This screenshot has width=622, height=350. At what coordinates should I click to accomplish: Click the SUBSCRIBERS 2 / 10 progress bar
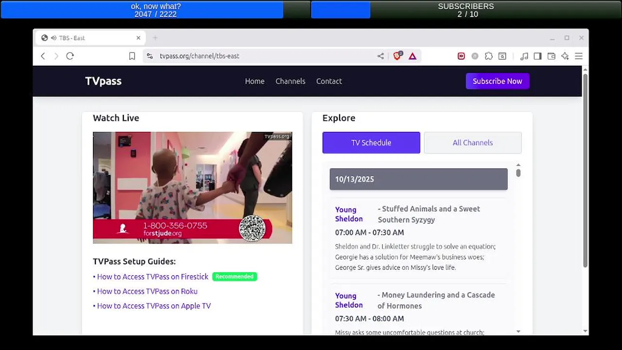(x=466, y=10)
